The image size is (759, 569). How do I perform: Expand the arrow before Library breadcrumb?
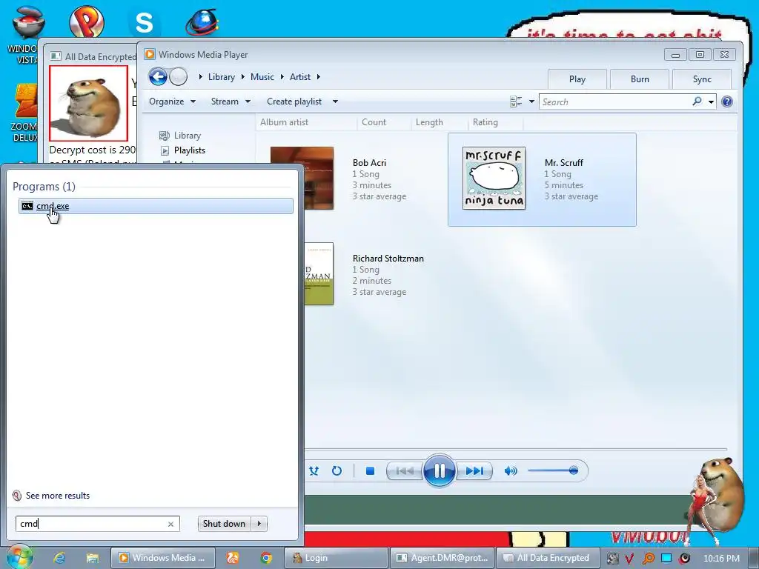pos(200,77)
